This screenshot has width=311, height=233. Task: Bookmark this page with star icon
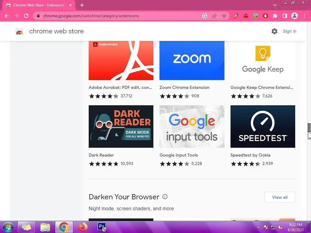(x=224, y=16)
